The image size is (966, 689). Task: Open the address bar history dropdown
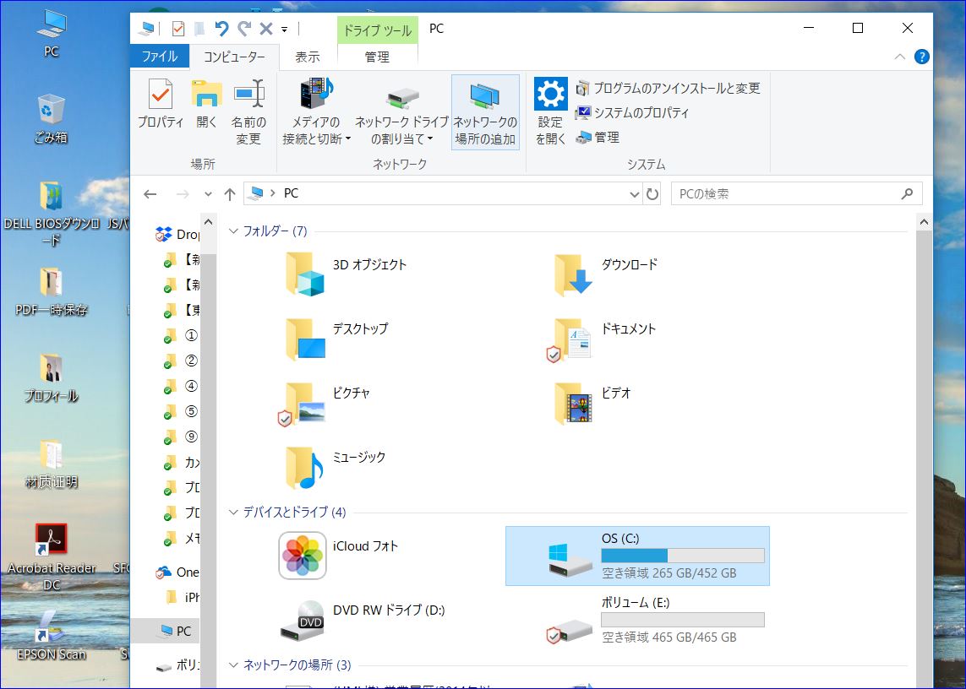point(635,194)
